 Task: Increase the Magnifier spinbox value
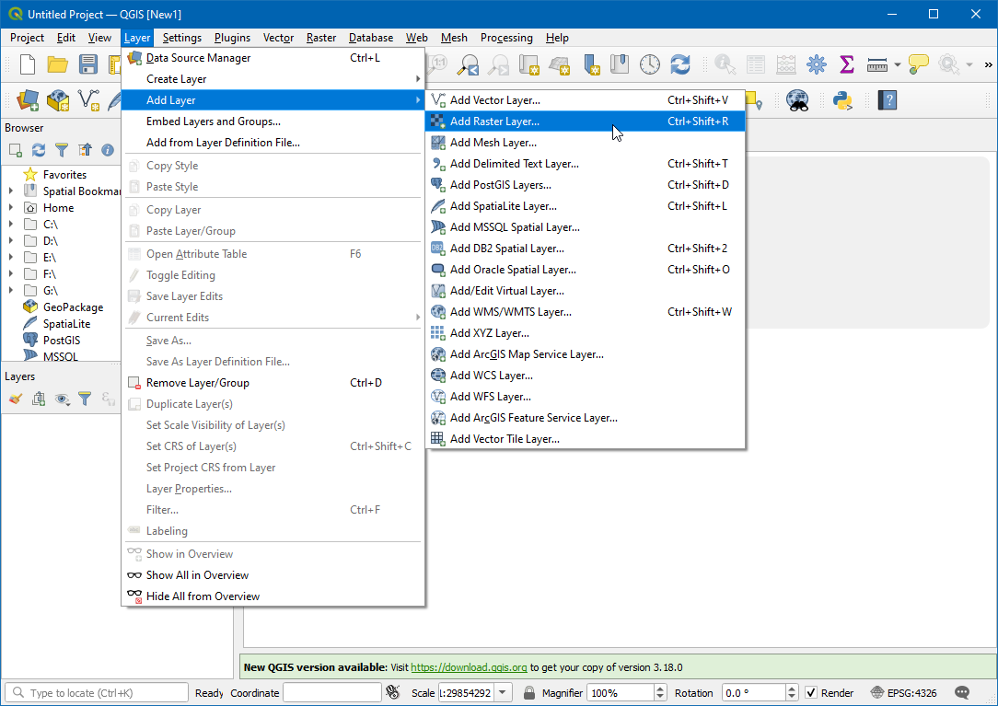point(659,689)
